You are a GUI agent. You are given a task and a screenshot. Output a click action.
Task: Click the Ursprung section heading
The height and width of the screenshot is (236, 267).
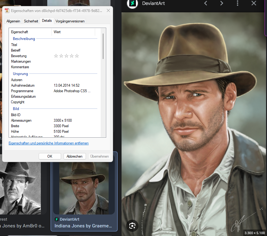point(20,74)
